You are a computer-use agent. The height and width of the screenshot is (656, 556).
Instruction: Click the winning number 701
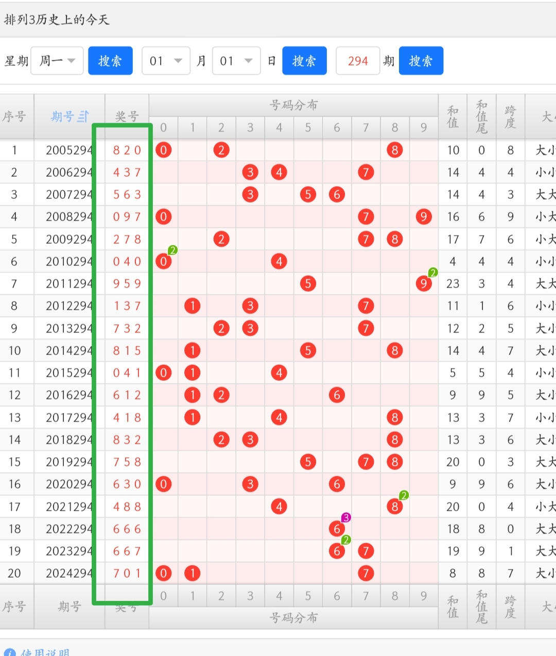[127, 573]
